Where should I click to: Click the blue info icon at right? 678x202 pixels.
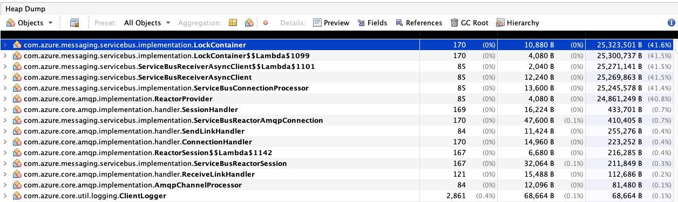(x=672, y=23)
